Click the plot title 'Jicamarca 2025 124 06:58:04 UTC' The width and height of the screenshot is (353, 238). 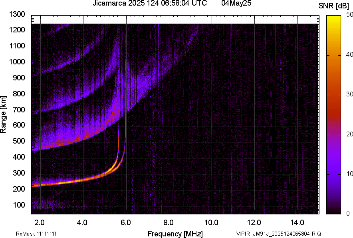click(150, 3)
